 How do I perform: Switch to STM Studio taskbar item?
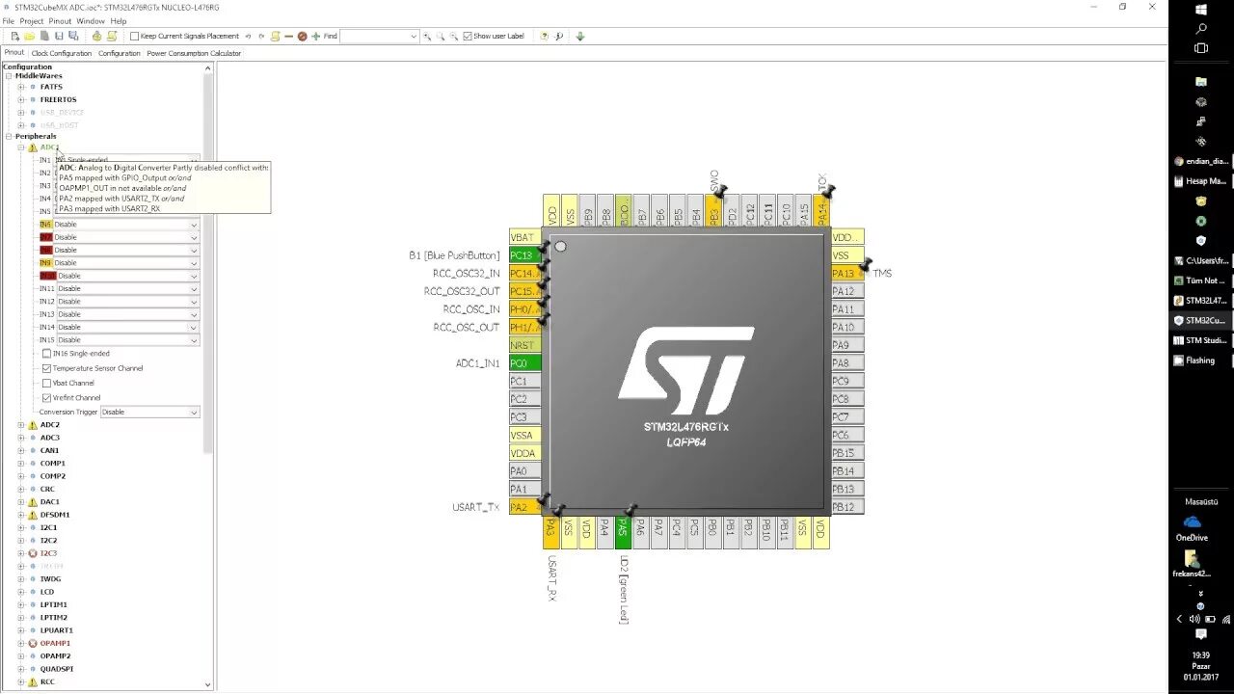coord(1201,340)
